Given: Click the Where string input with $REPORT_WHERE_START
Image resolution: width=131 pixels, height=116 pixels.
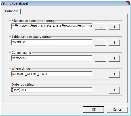Looking at the screenshot, I should [52, 74].
